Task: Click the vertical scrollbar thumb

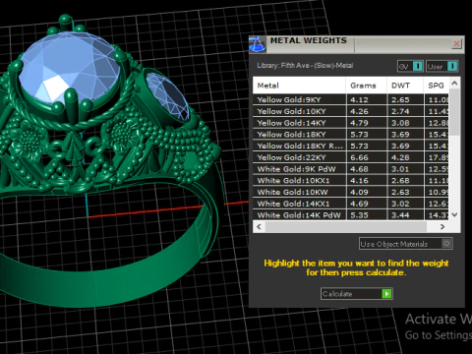Action: point(454,111)
